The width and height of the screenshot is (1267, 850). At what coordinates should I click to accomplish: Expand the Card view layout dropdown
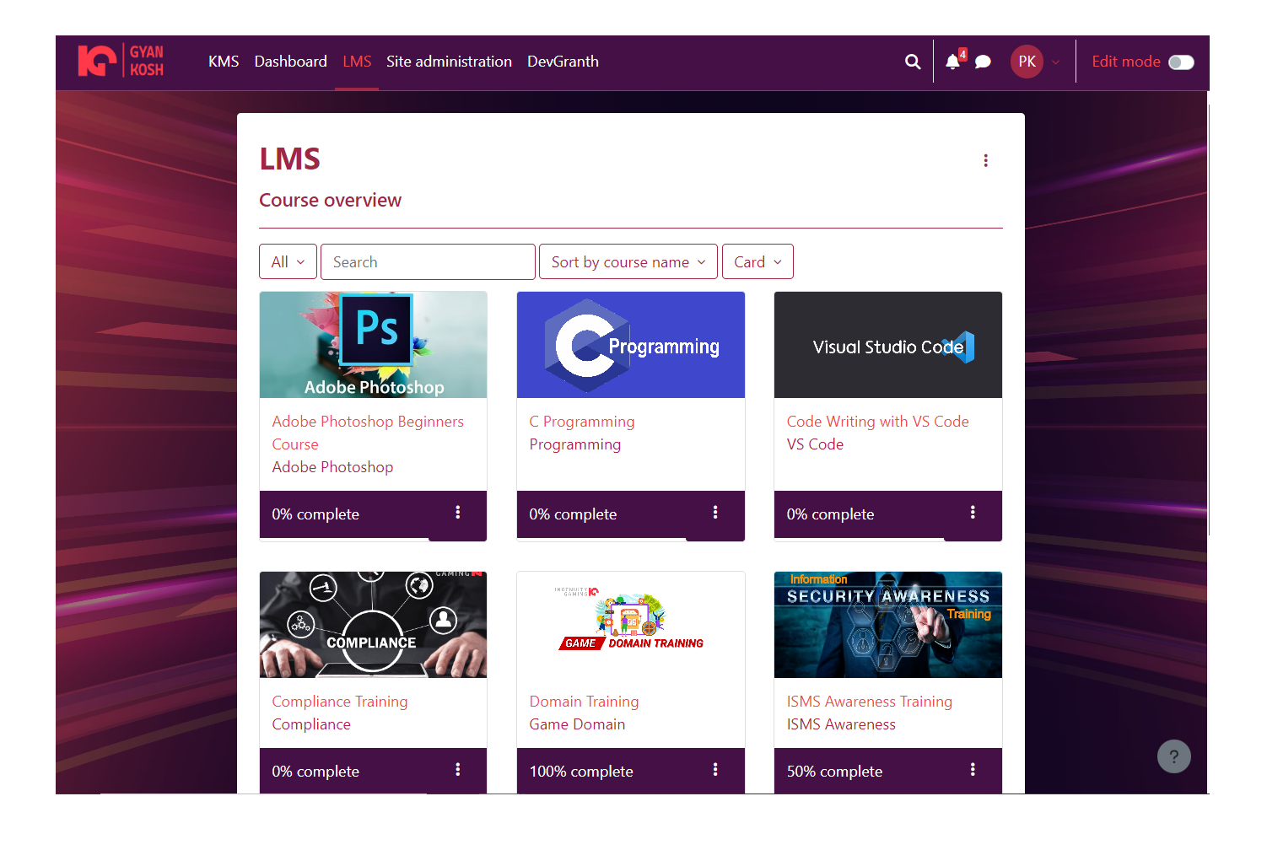(x=758, y=262)
